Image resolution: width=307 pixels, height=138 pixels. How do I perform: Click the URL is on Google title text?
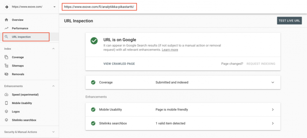click(120, 40)
